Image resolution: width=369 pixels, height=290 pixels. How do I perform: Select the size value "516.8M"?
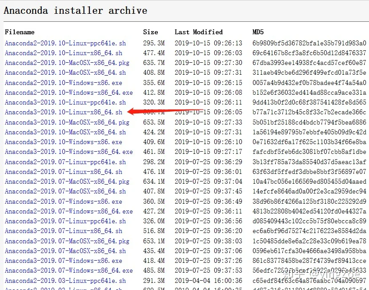pyautogui.click(x=154, y=231)
